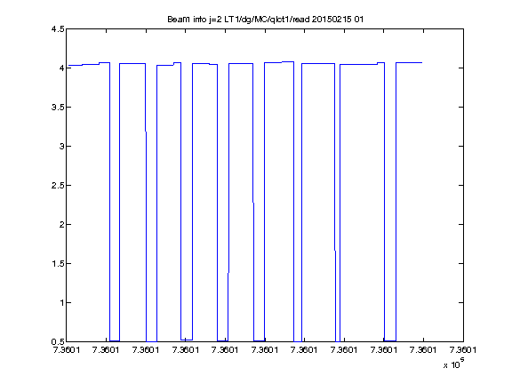Image resolution: width=512 pixels, height=384 pixels.
Task: Pick the rising-edge notch near value 1.4
Action: 228,273
